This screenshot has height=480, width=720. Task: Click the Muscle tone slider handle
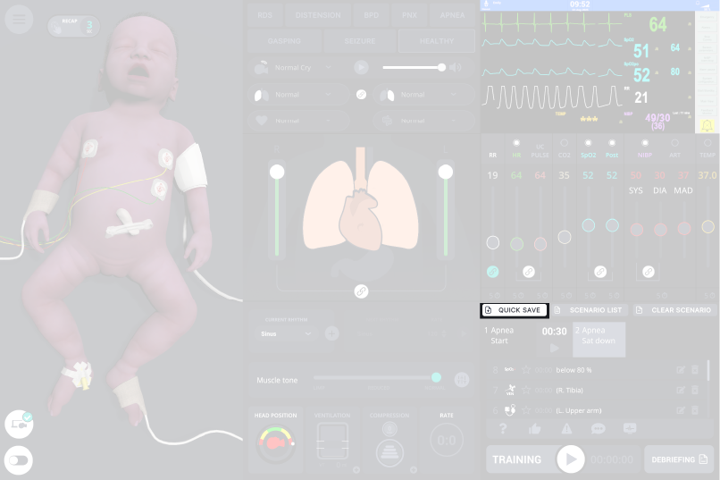coord(436,378)
